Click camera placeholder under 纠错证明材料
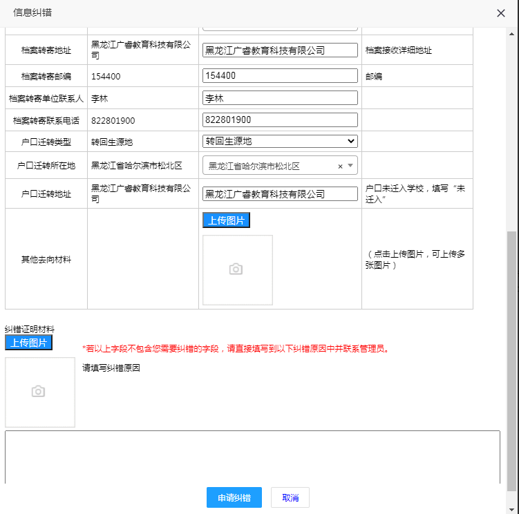 [39, 392]
